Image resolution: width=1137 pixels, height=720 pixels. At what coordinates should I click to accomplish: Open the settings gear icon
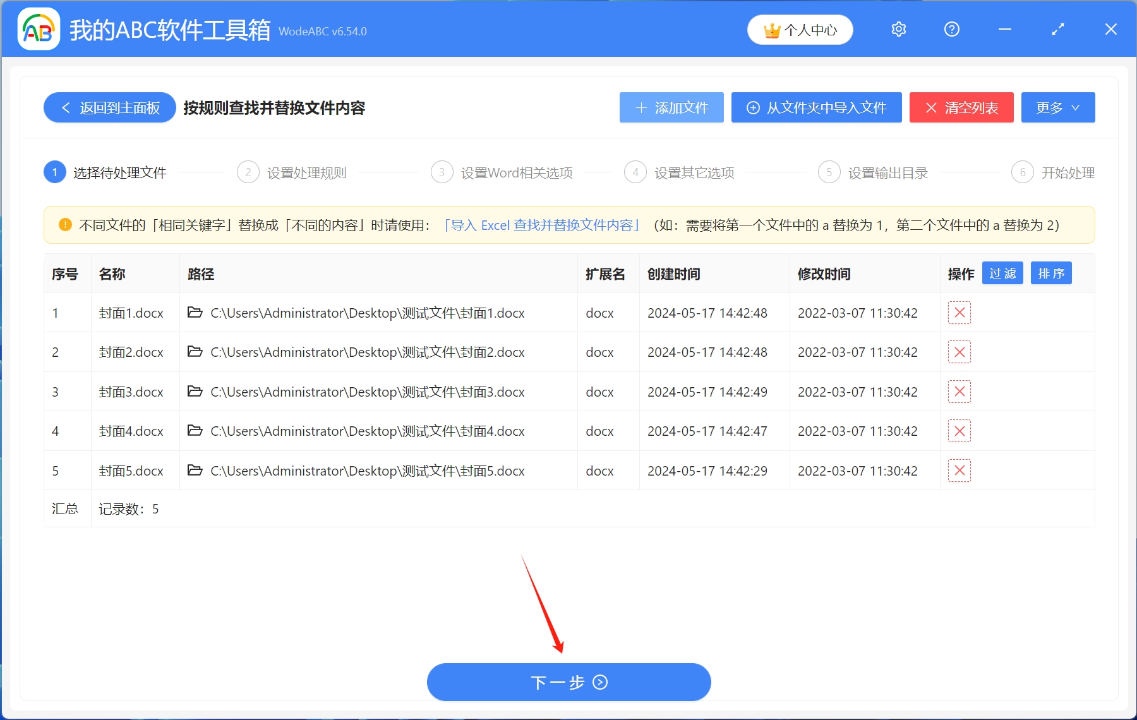click(898, 29)
